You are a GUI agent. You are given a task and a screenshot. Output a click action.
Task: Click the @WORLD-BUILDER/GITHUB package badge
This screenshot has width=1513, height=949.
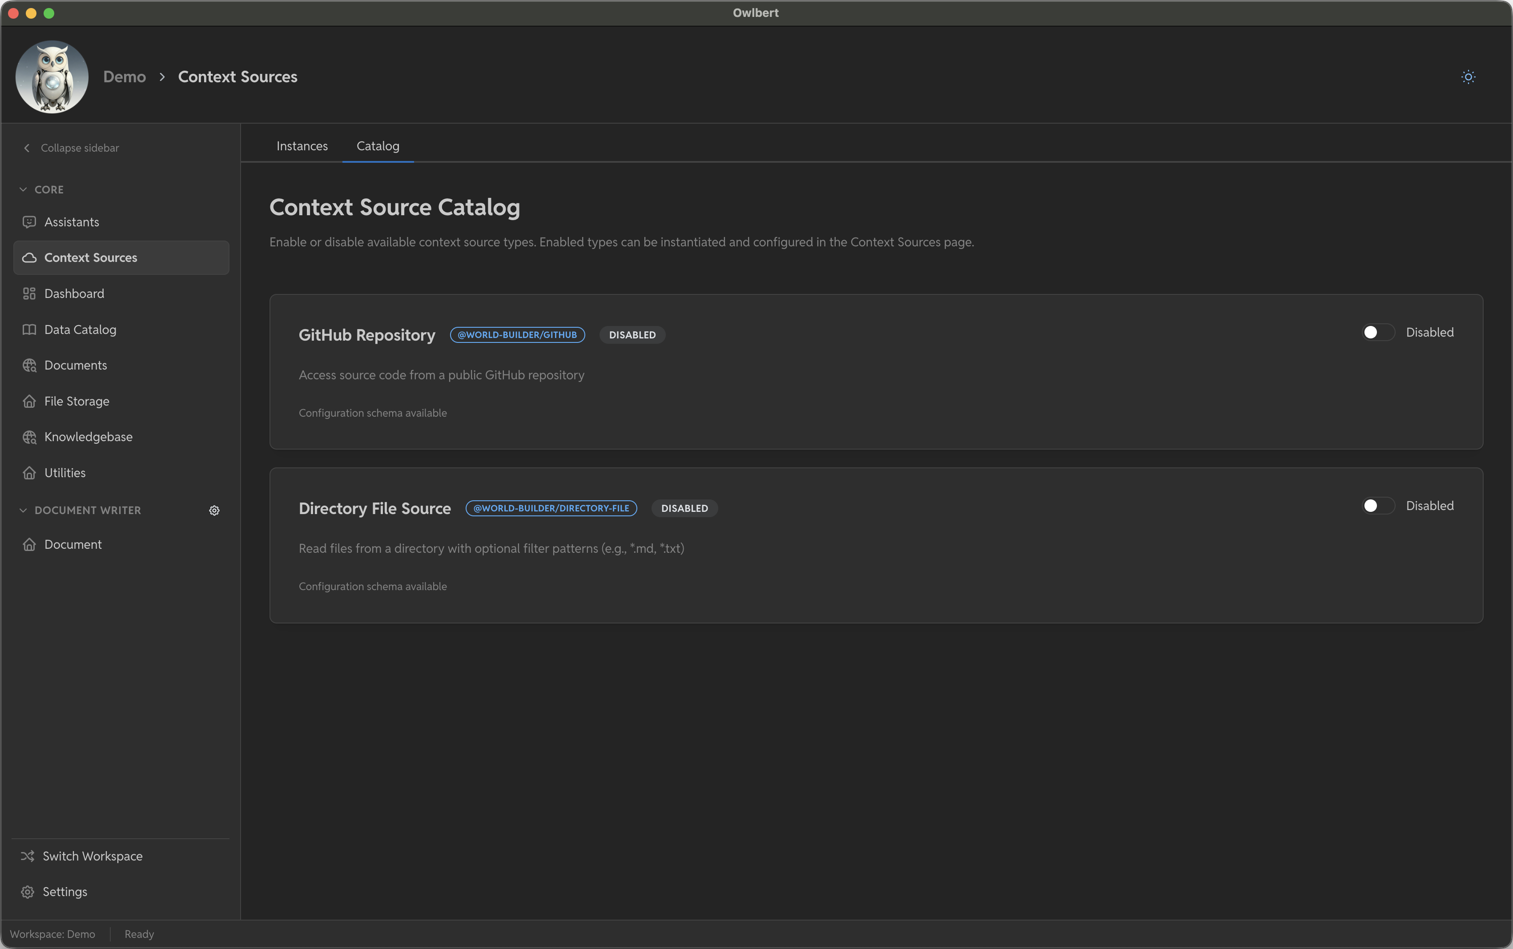(517, 335)
